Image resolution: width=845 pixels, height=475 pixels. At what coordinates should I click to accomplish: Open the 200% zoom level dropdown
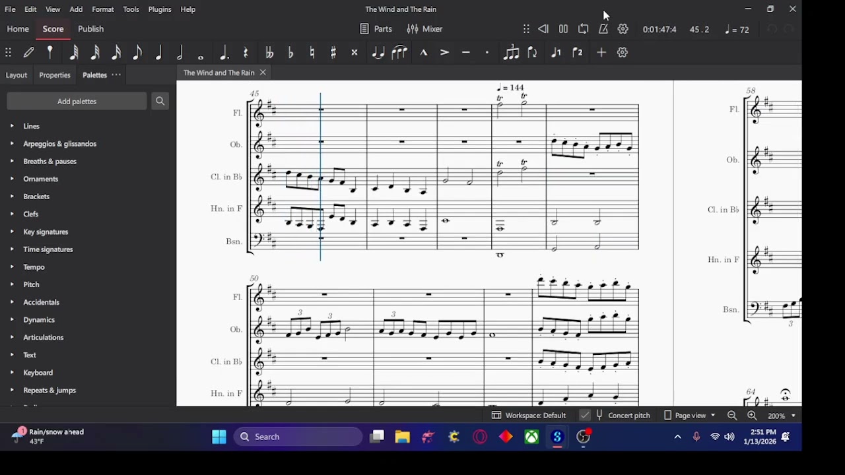(x=782, y=416)
